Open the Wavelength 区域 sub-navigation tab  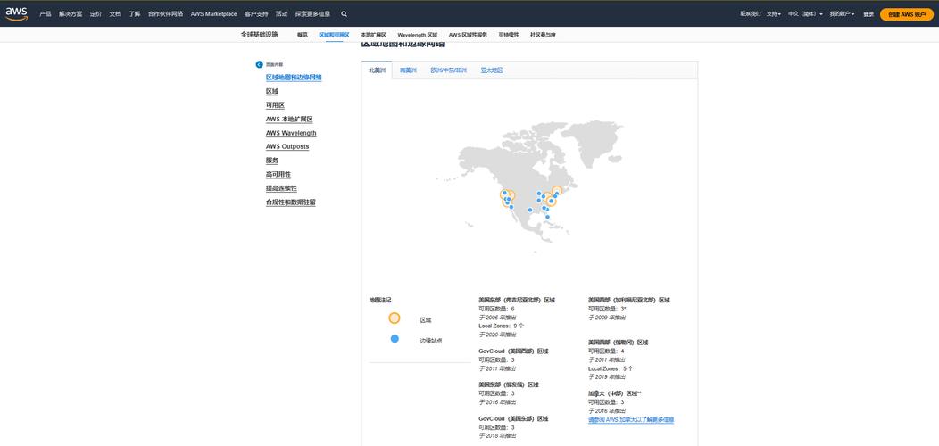[x=418, y=36]
